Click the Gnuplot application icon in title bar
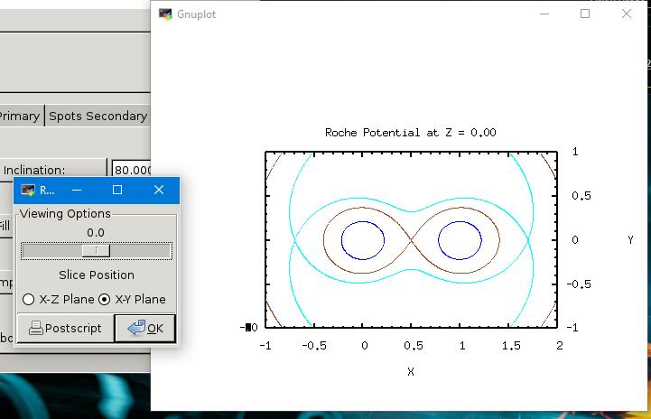This screenshot has width=651, height=419. tap(165, 14)
